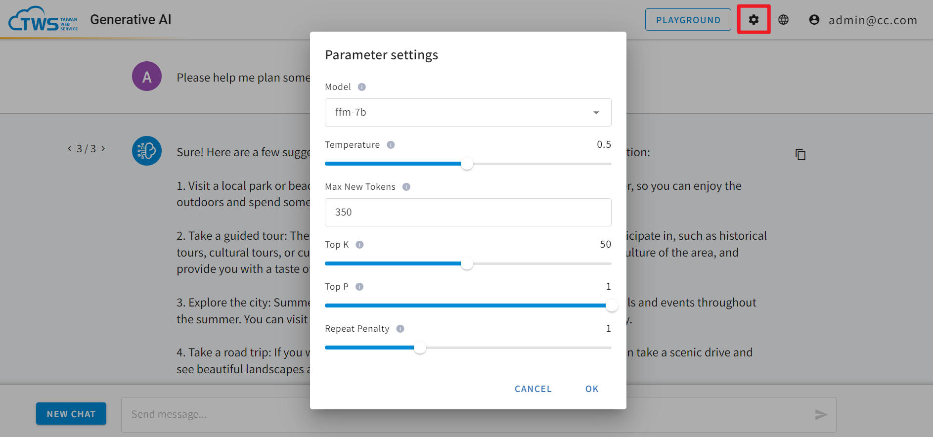Click the globe language icon
Viewport: 933px width, 437px height.
pyautogui.click(x=784, y=20)
